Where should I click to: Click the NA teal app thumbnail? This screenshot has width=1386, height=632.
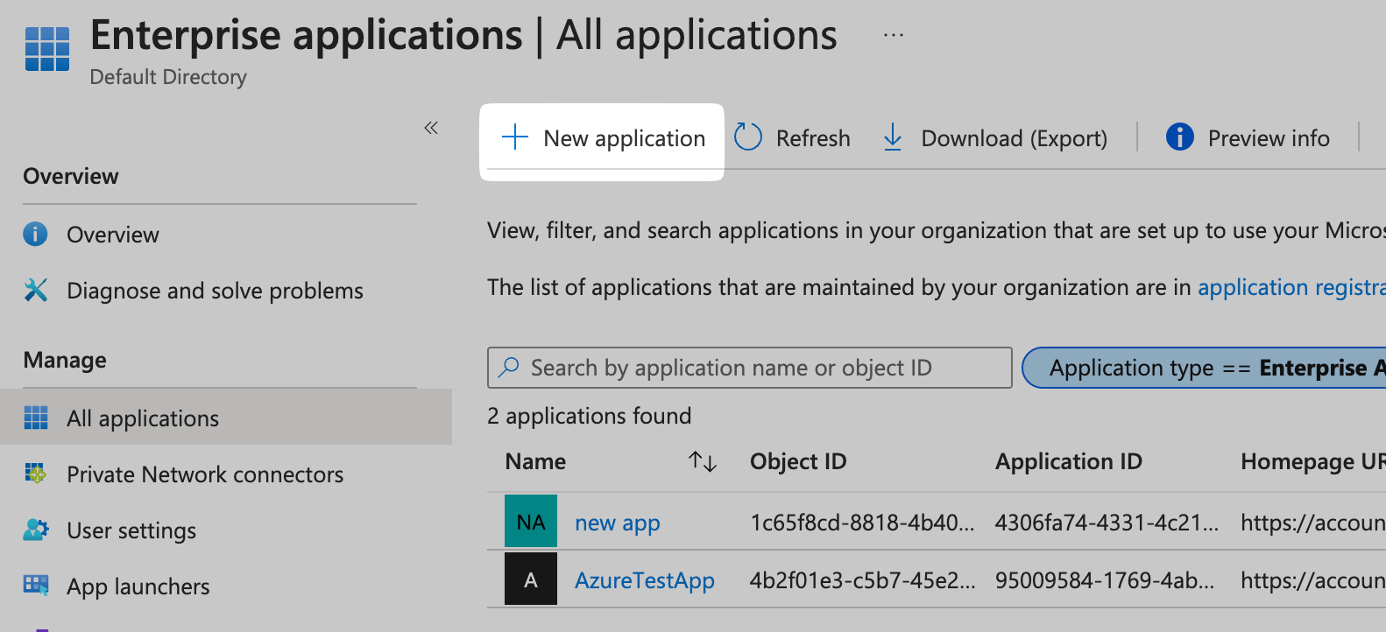pos(531,523)
